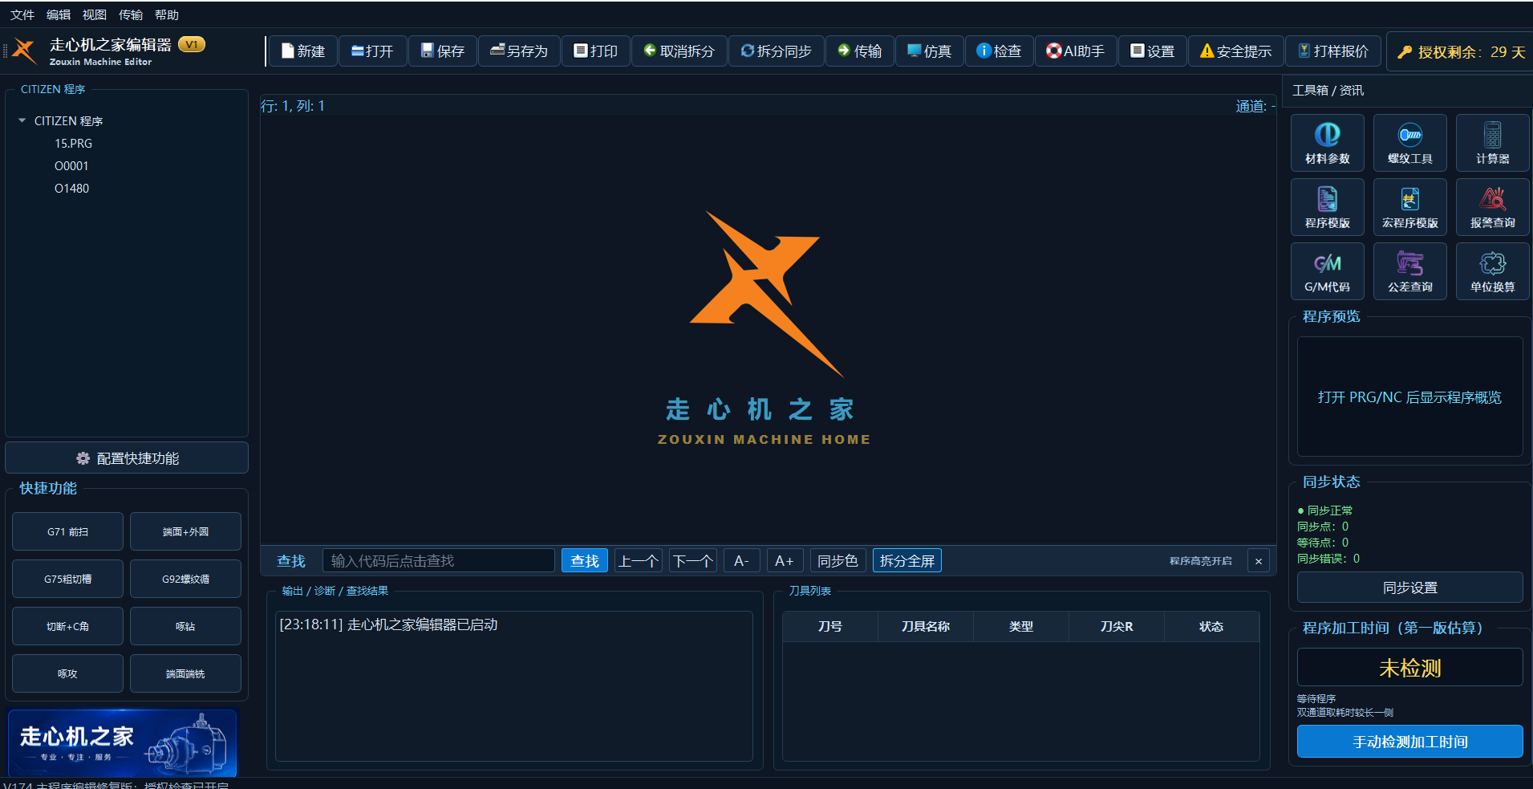The image size is (1533, 789).
Task: Open 设置 from the toolbar
Action: point(1153,51)
